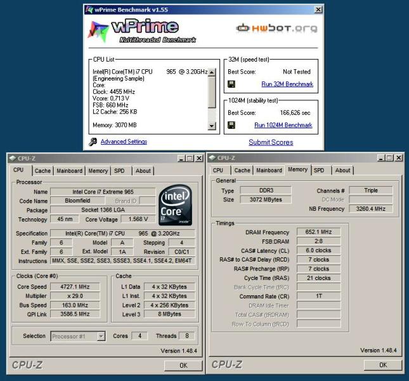Click the Multiplier value x 29.0
Image resolution: width=409 pixels, height=381 pixels.
(x=75, y=296)
